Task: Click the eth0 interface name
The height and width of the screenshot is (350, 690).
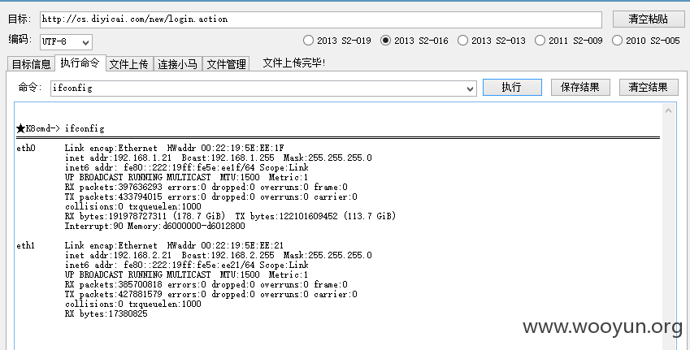Action: pos(25,148)
